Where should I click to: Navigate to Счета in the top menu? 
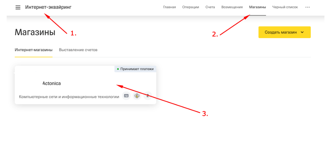click(x=210, y=7)
